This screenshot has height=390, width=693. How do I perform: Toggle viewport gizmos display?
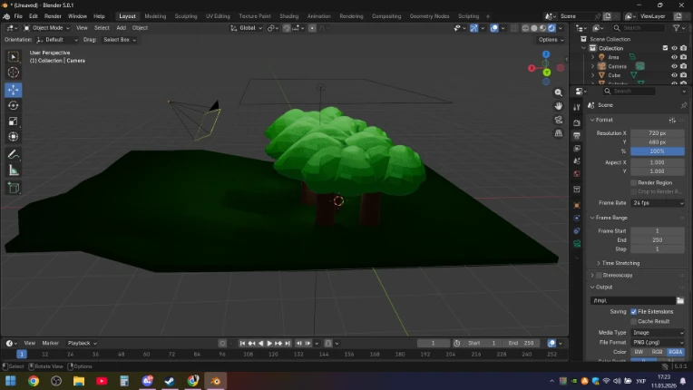tap(473, 28)
